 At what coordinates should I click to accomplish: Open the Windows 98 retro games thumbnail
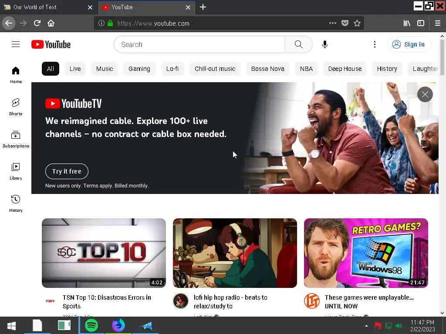[366, 253]
